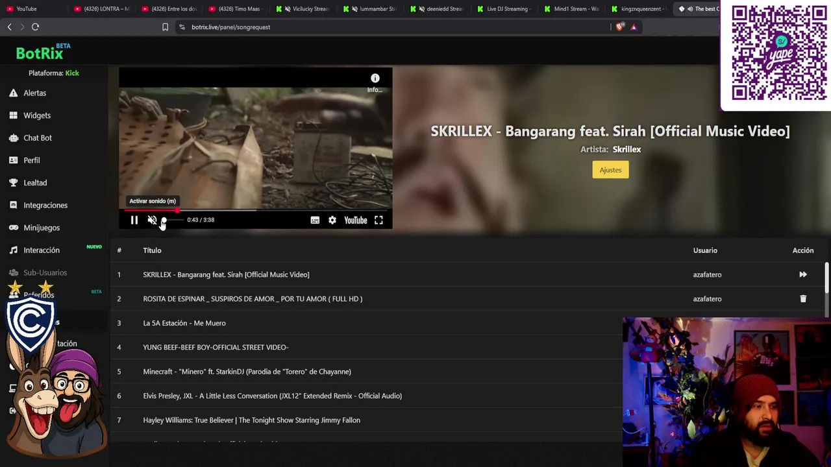Select the YUNG BEEF-BEEF BOY row
831x467 pixels.
pyautogui.click(x=216, y=347)
